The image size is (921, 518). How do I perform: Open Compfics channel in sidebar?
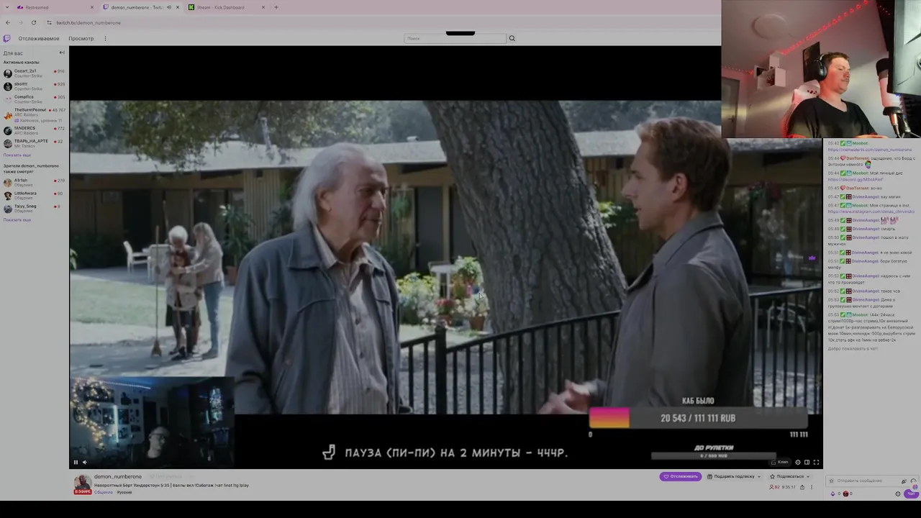click(x=34, y=99)
